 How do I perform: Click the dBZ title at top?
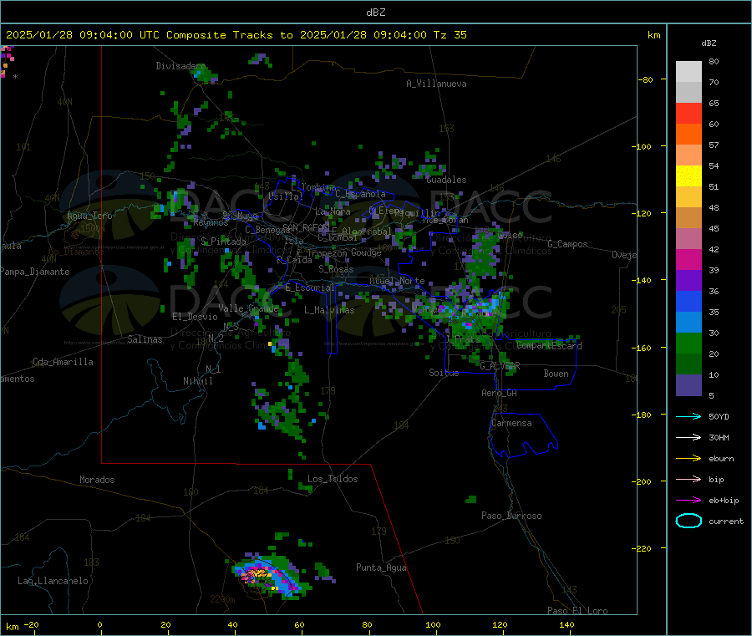[375, 13]
